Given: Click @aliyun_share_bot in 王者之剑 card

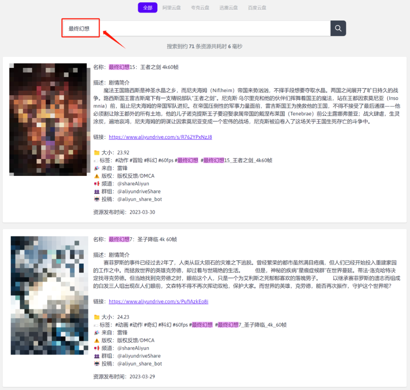Looking at the screenshot, I should (140, 199).
